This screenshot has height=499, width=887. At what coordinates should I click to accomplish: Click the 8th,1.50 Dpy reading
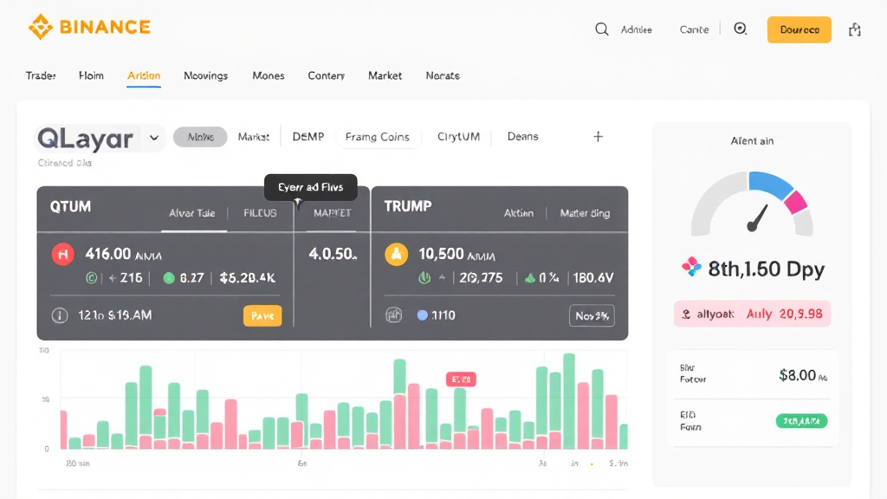(767, 269)
